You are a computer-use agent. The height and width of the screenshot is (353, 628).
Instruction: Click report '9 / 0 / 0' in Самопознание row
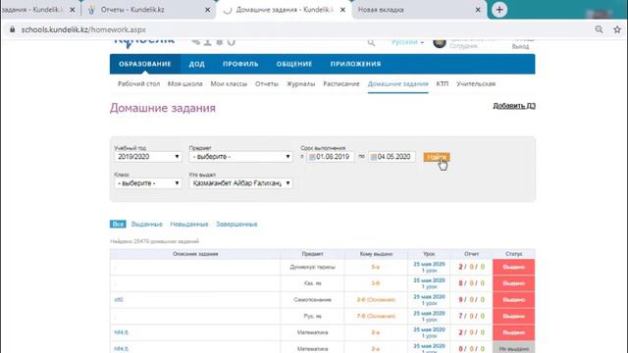pos(471,300)
